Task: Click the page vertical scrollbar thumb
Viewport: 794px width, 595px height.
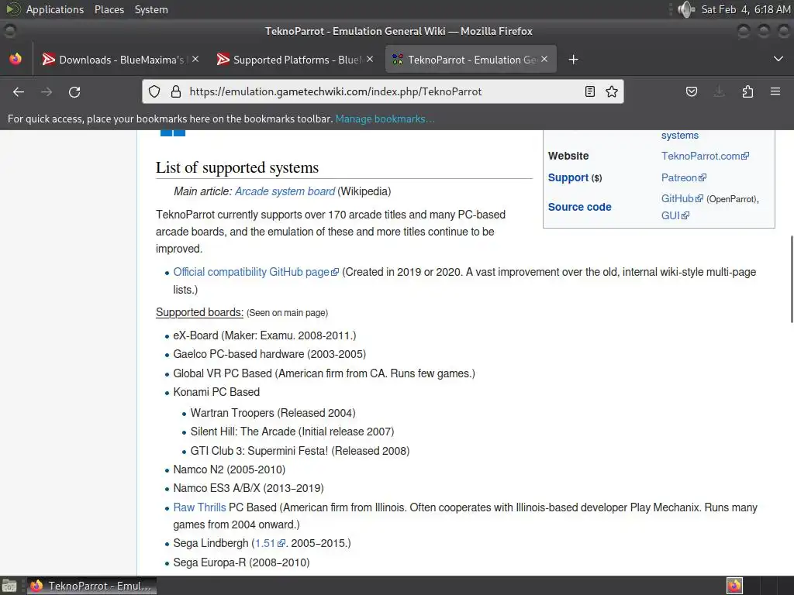Action: tap(791, 278)
